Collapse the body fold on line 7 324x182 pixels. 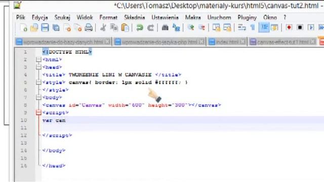[x=38, y=98]
